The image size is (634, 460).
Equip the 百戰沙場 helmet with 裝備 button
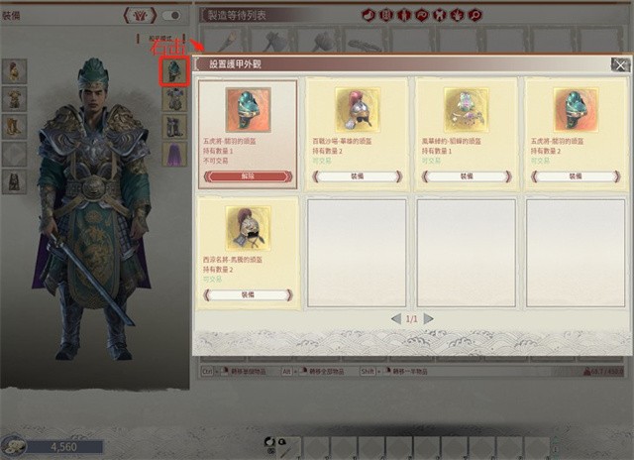coord(357,176)
